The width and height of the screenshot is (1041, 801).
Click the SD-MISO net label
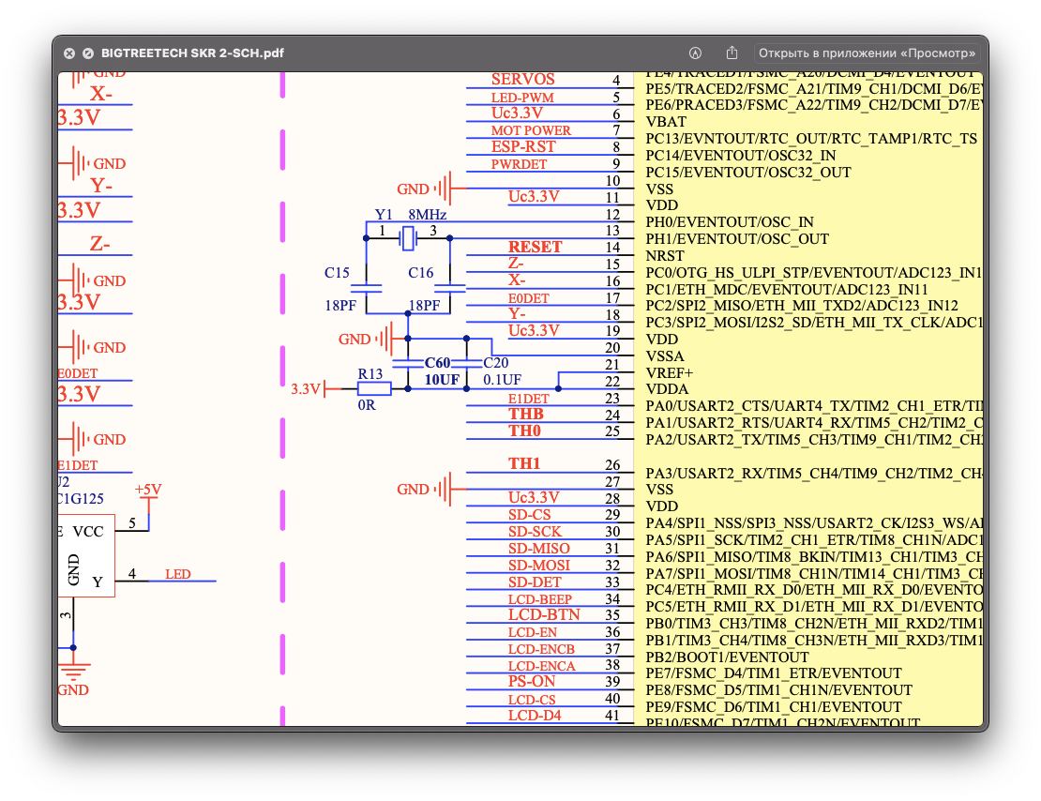(538, 549)
